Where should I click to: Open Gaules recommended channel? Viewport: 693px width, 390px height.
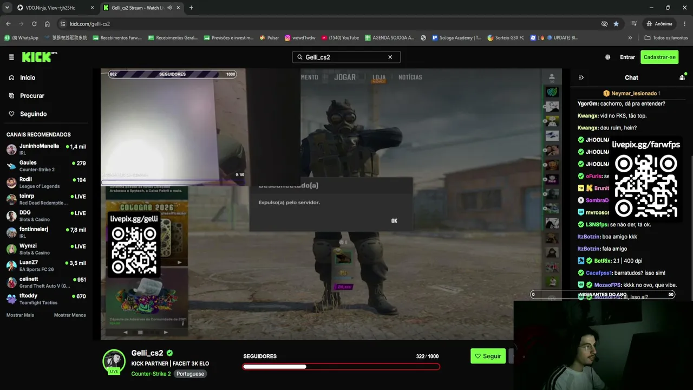coord(46,166)
